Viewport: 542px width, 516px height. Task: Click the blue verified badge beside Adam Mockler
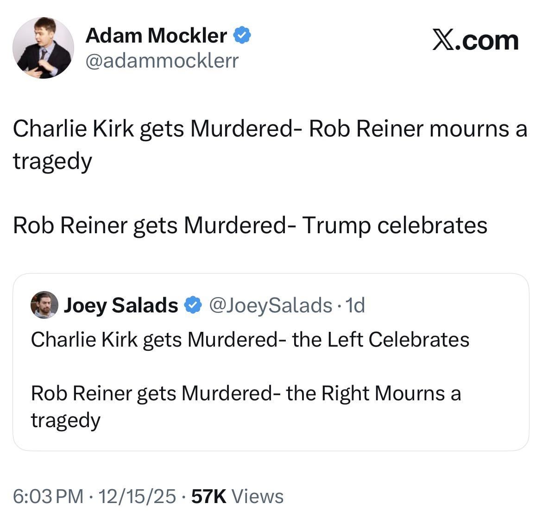(242, 36)
